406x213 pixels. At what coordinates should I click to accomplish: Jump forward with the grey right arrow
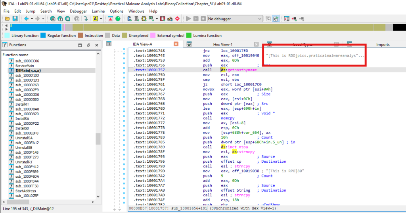click(x=38, y=19)
